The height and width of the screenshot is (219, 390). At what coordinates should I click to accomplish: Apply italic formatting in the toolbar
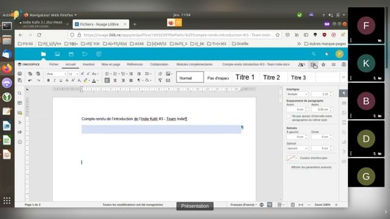[x=54, y=80]
